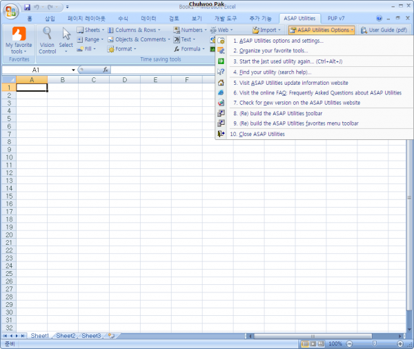Switch to Sheet3 tab

pyautogui.click(x=91, y=336)
